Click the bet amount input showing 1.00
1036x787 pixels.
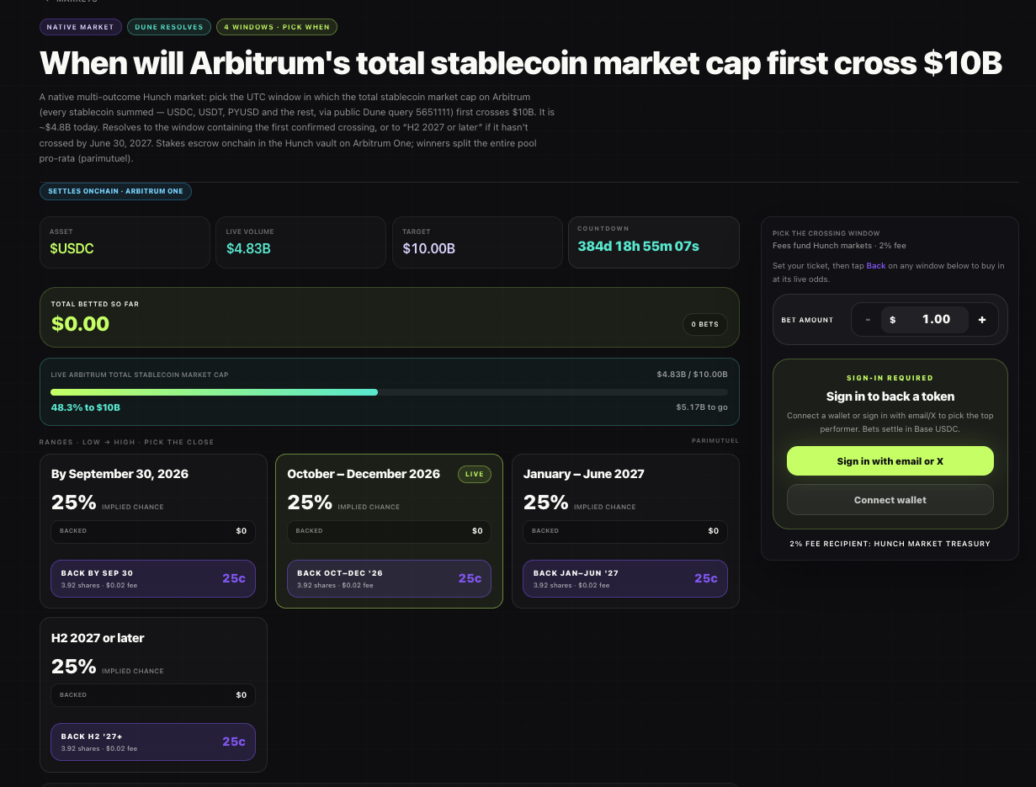point(924,320)
